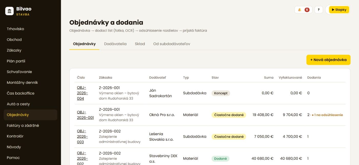Image resolution: width=359 pixels, height=165 pixels.
Task: Click the Dodania column header
Action: pyautogui.click(x=314, y=77)
